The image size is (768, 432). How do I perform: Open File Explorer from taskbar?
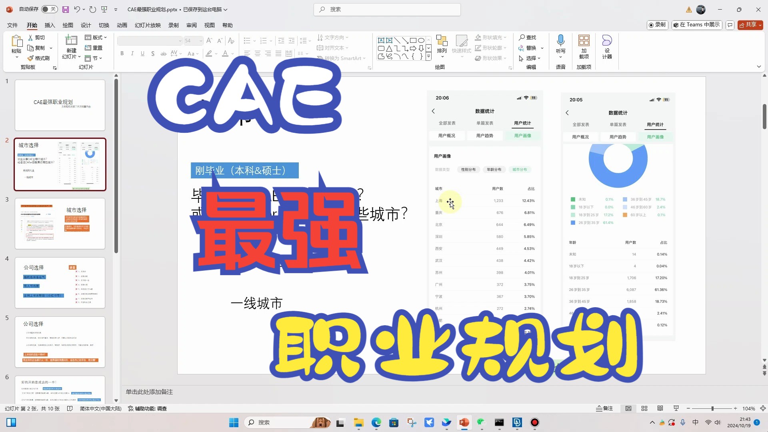(358, 422)
